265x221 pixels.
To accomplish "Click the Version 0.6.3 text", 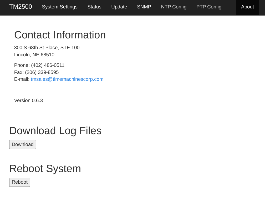I will pyautogui.click(x=28, y=101).
